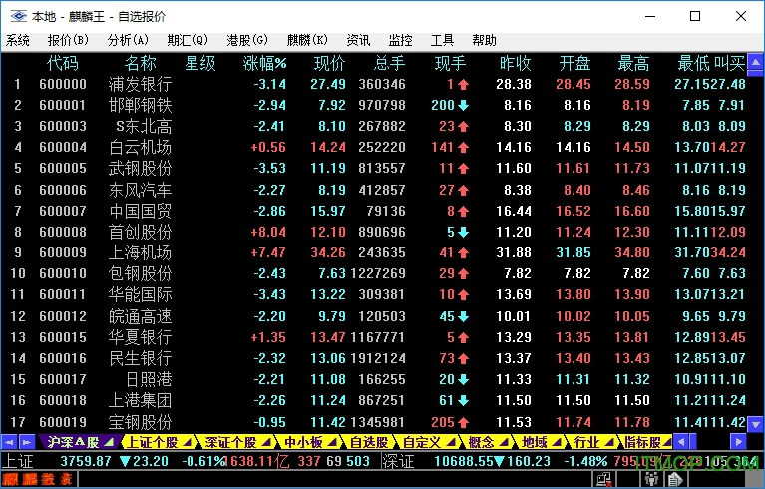Open the 报价(B) menu
Image resolution: width=765 pixels, height=489 pixels.
(68, 40)
